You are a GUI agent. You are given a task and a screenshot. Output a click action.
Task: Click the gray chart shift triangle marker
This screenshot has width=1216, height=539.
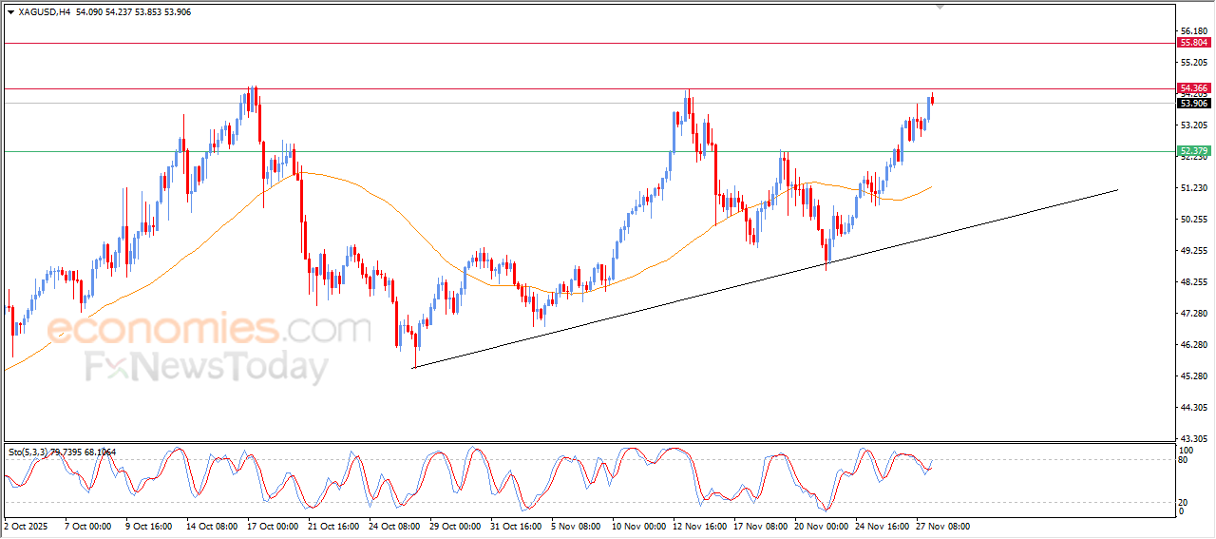click(x=940, y=7)
